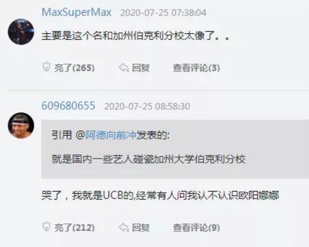Click the reply arrow icon under 609680655's comment
Screen dimensions: 309x247
(124, 228)
